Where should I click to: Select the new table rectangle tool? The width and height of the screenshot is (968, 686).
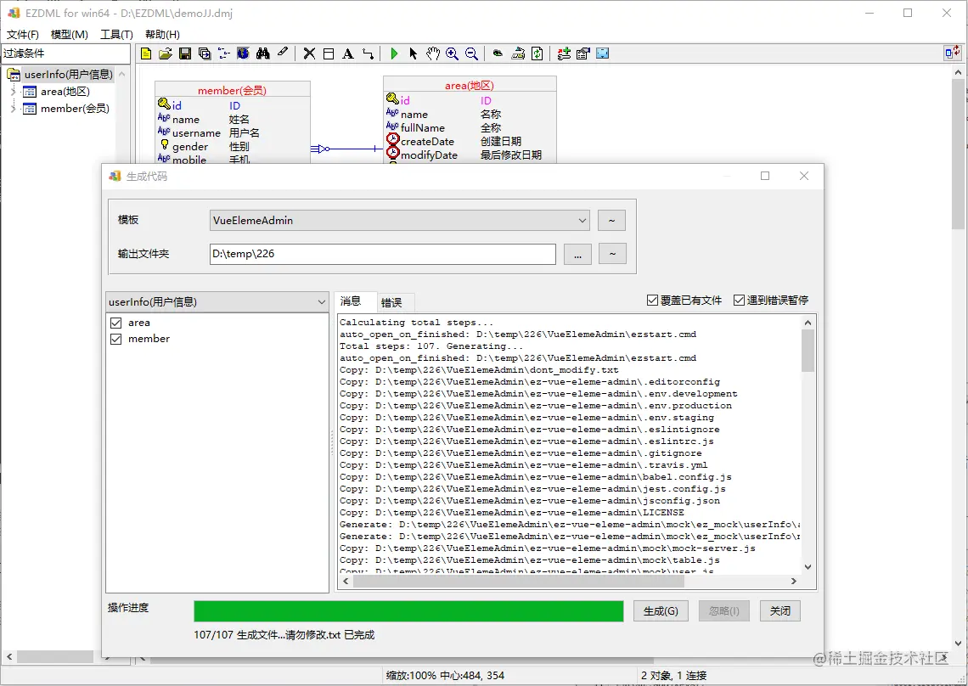[329, 53]
